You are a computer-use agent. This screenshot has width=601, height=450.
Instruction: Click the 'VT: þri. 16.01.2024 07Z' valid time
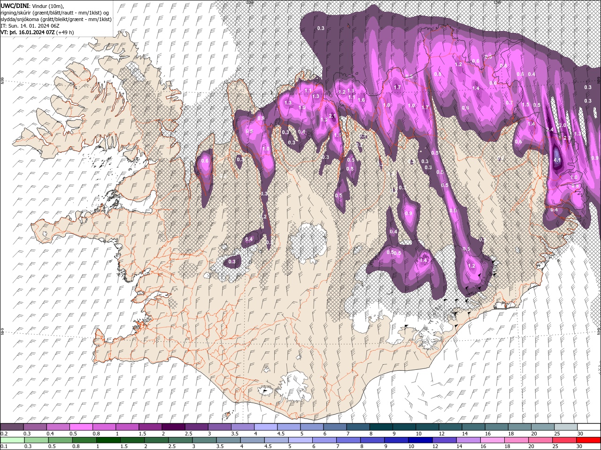click(28, 32)
